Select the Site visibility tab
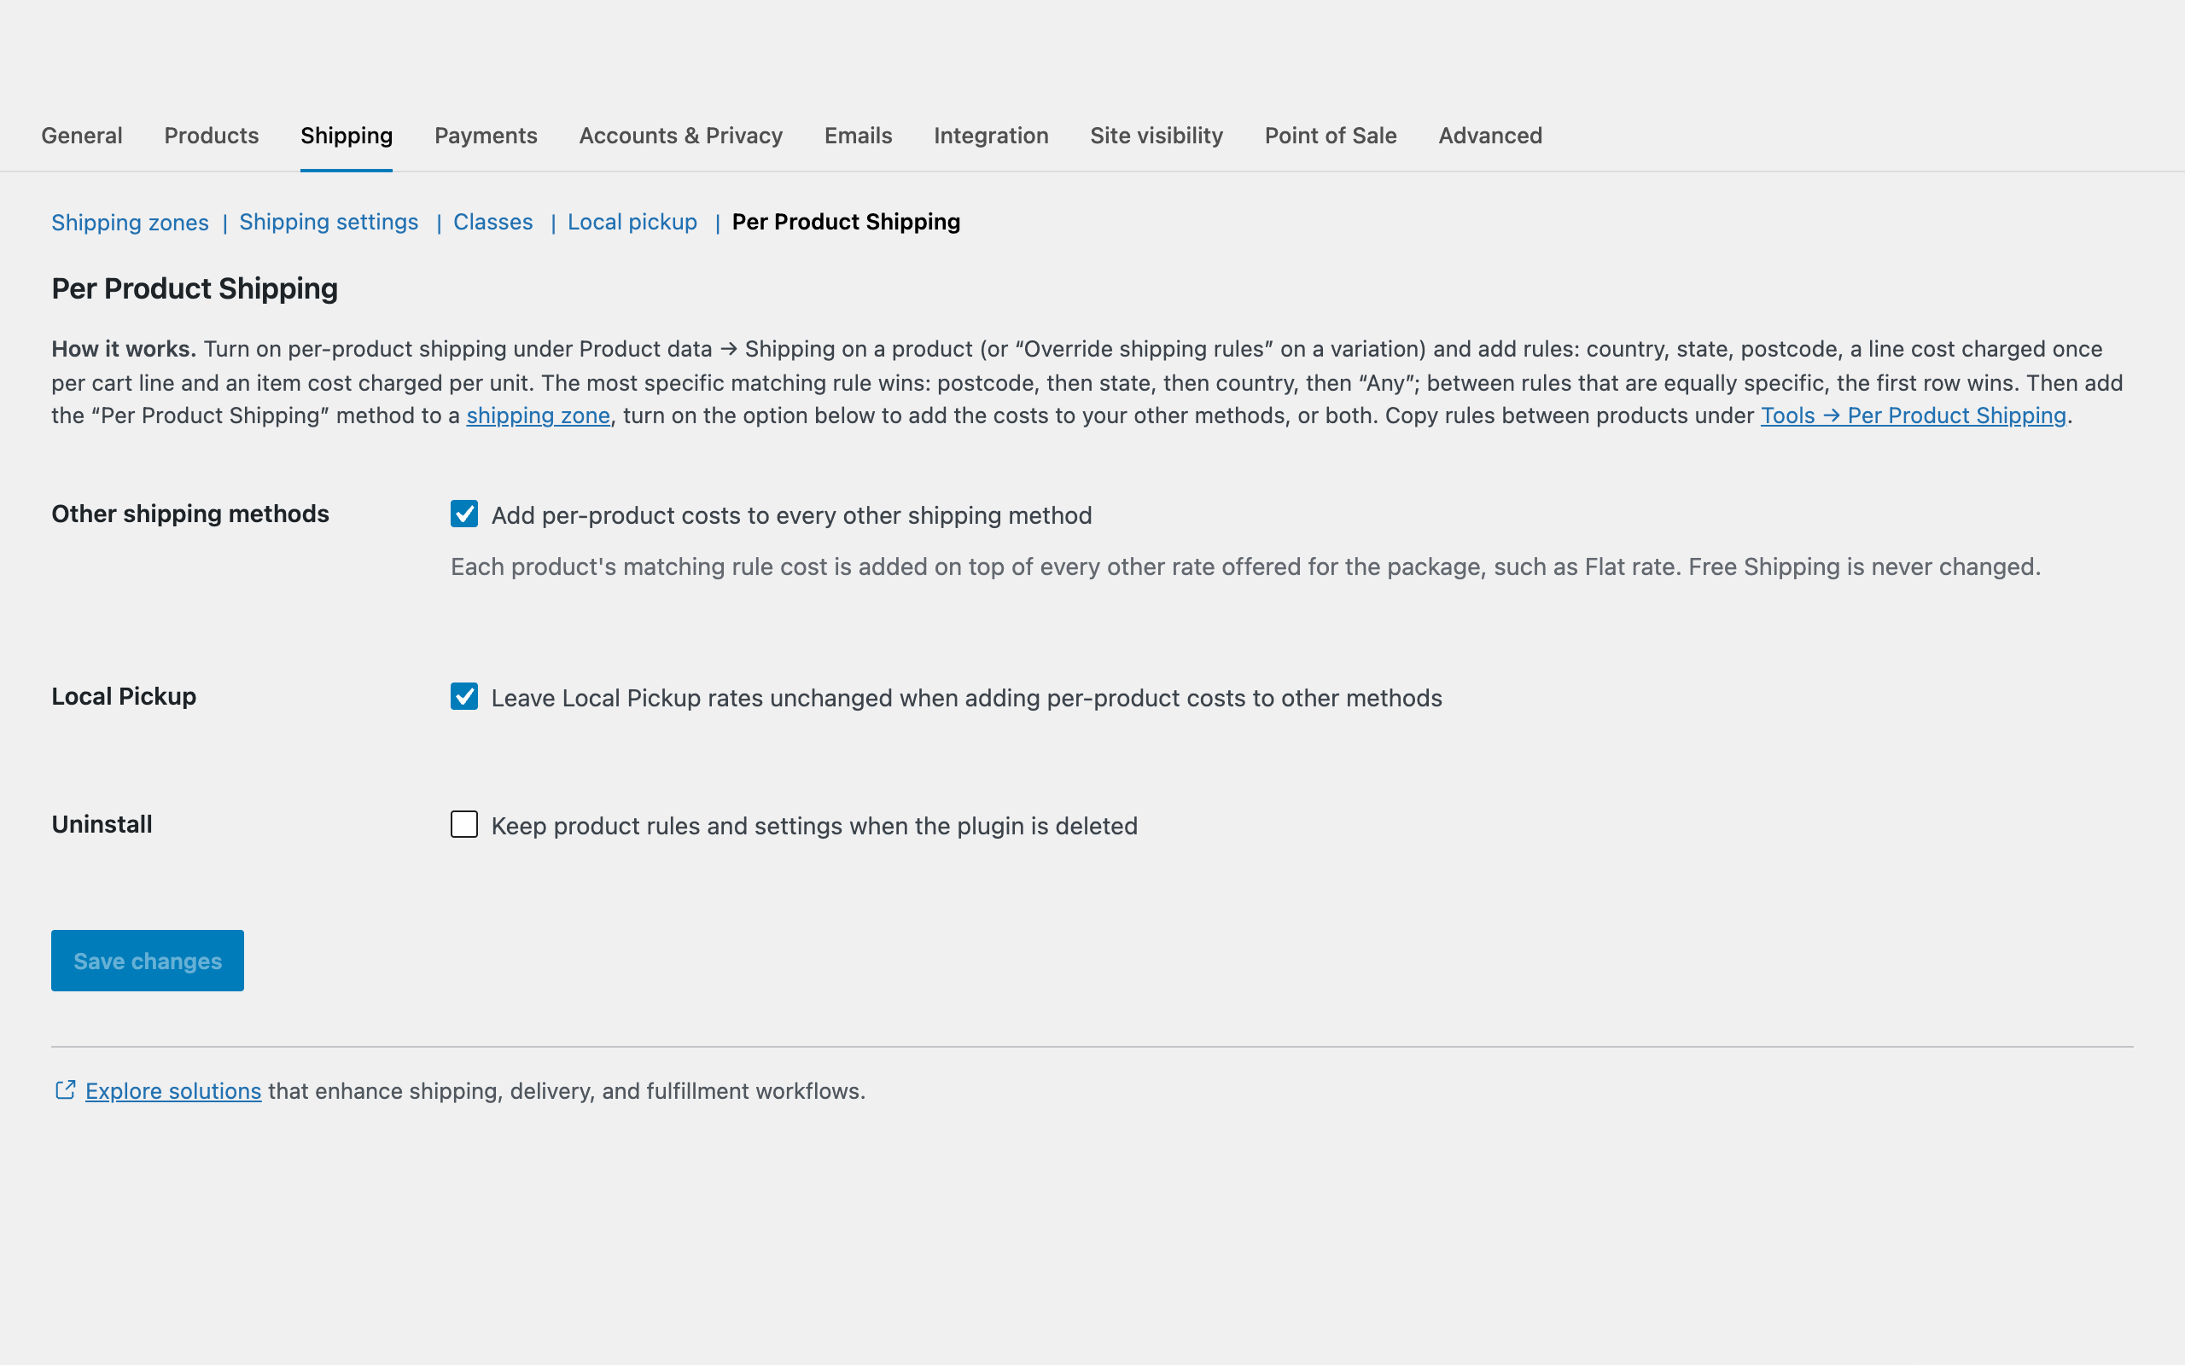The width and height of the screenshot is (2185, 1365). point(1157,136)
